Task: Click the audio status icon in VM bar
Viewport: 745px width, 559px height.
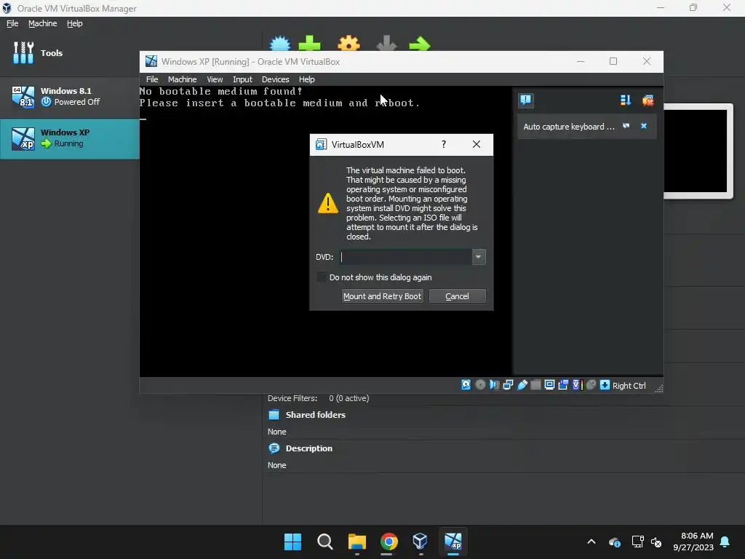Action: coord(494,385)
